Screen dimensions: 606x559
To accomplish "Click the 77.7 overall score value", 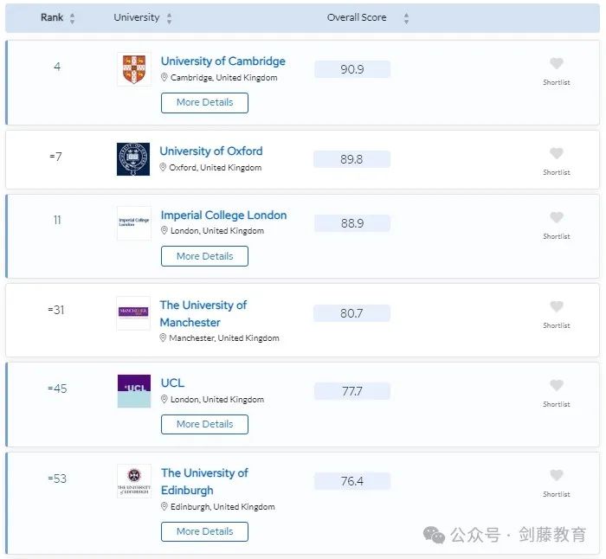I will (352, 391).
